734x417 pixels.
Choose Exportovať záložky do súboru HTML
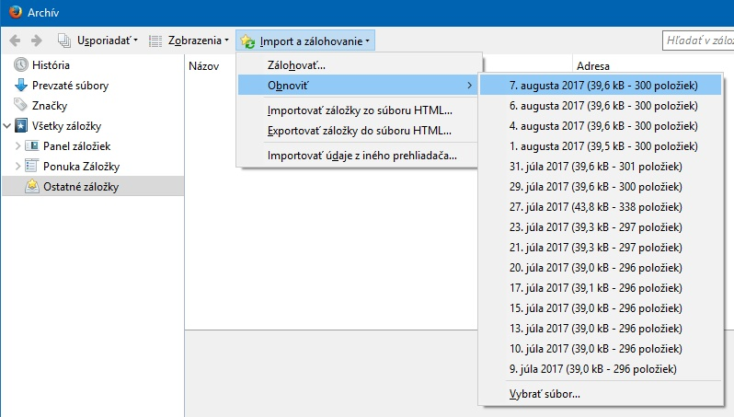360,131
